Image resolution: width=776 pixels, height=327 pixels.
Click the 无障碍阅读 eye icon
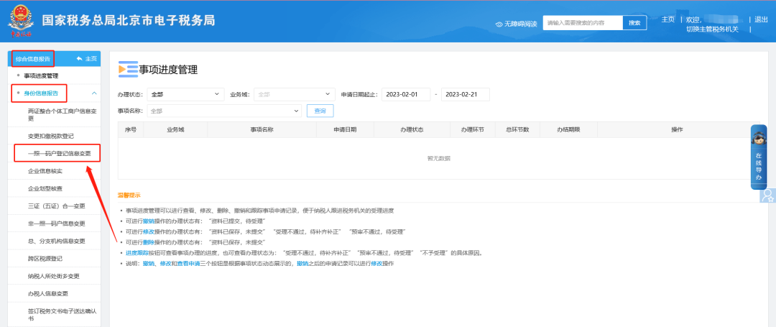499,23
